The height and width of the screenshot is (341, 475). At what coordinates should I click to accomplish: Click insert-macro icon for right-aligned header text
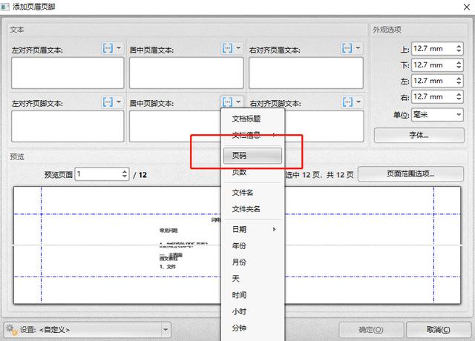point(347,48)
